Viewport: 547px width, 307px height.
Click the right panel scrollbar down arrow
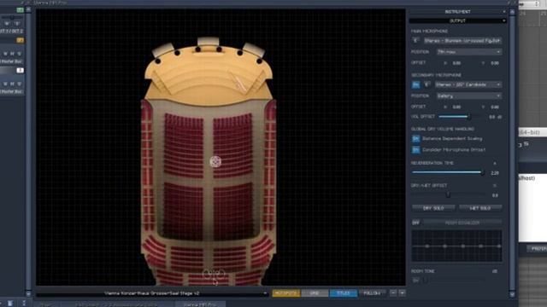(x=512, y=294)
